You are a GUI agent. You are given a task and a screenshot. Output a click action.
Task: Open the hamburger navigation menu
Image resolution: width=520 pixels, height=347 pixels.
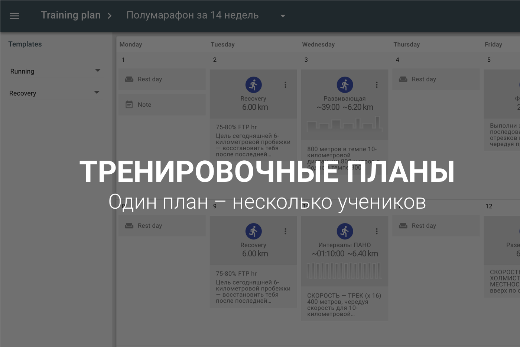(14, 16)
